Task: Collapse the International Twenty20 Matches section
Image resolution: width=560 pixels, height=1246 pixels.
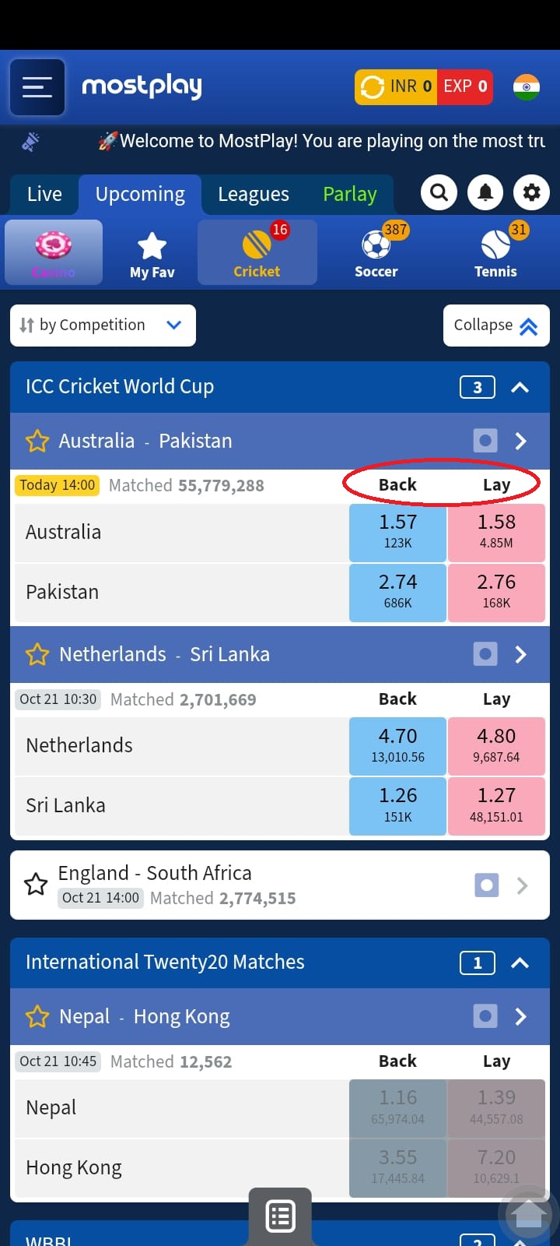Action: pyautogui.click(x=520, y=963)
